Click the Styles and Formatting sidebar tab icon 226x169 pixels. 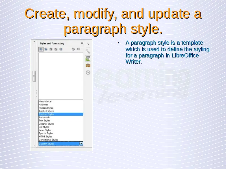coord(88,58)
